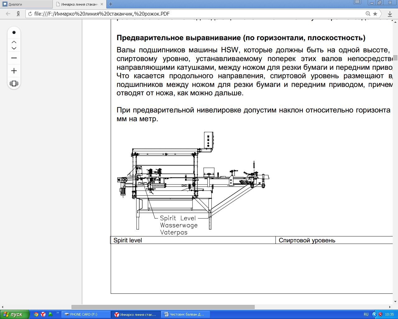Click the green quick launch icon
The width and height of the screenshot is (398, 319).
[50, 314]
